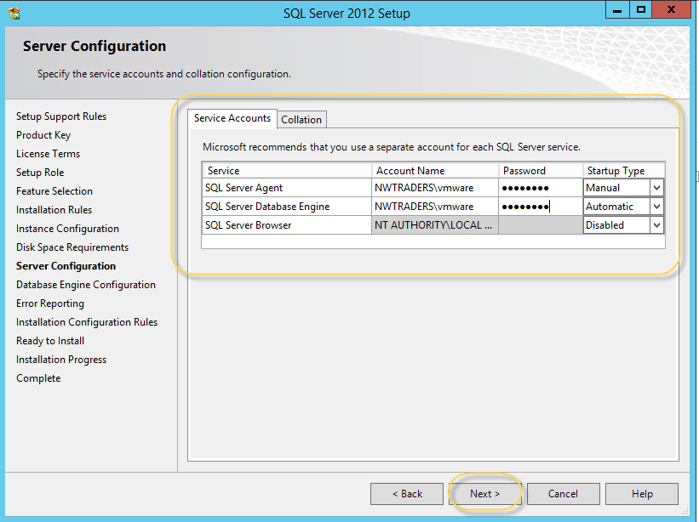Click SQL Server Agent password field
Image resolution: width=699 pixels, height=522 pixels.
tap(540, 188)
